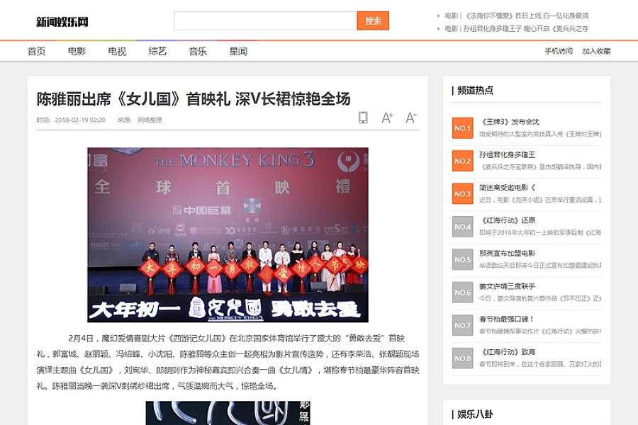Click the 手机访问 link
Viewport: 638px width, 425px height.
(x=559, y=51)
